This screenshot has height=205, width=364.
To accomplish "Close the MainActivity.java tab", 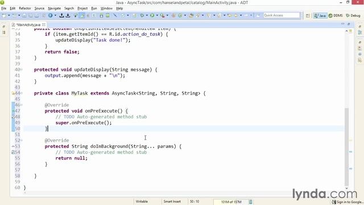I will coord(44,24).
